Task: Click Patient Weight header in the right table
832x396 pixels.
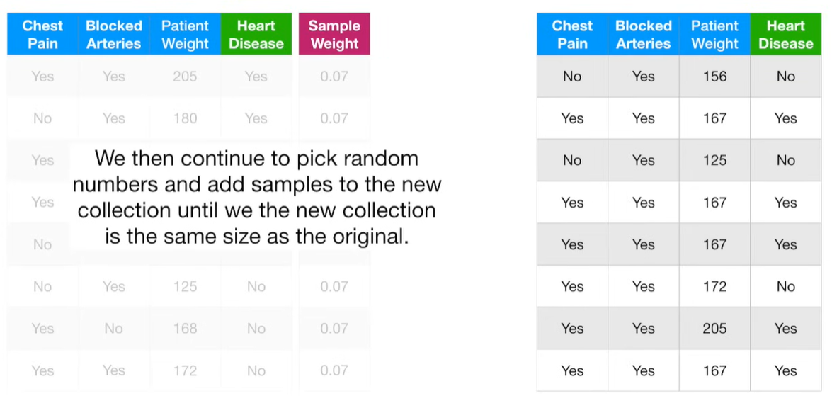Action: coord(714,35)
